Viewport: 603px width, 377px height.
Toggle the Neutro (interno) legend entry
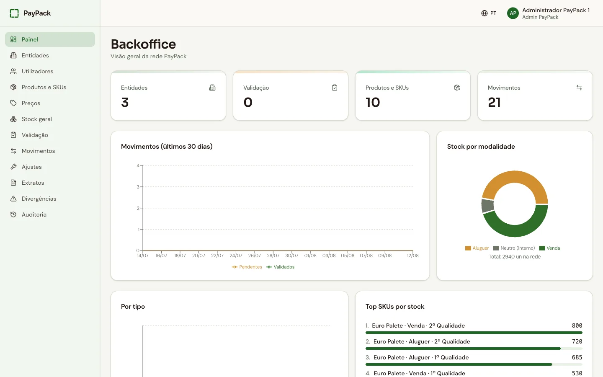(x=514, y=248)
